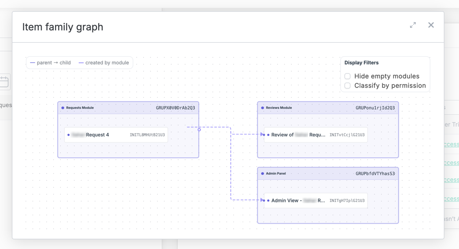The image size is (459, 249).
Task: Toggle Classify by permission checkbox
Action: 348,85
